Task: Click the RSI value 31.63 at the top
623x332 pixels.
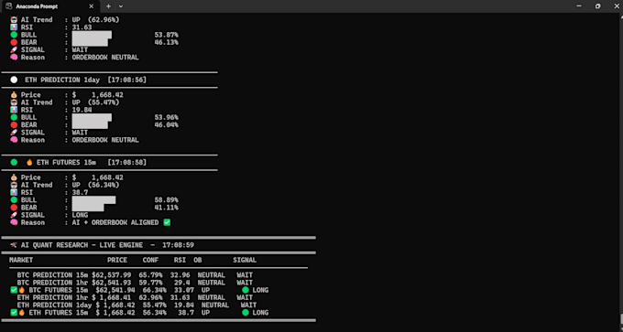Action: tap(82, 27)
